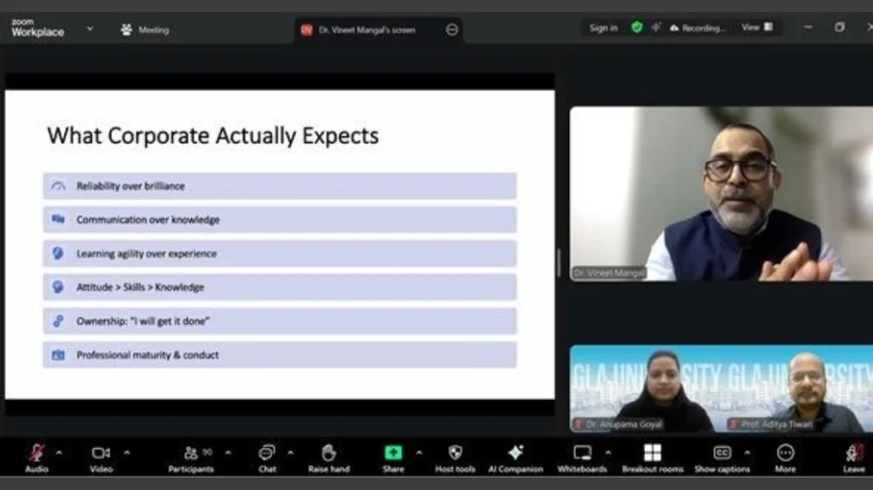Open the More options menu
The width and height of the screenshot is (873, 490).
[785, 453]
